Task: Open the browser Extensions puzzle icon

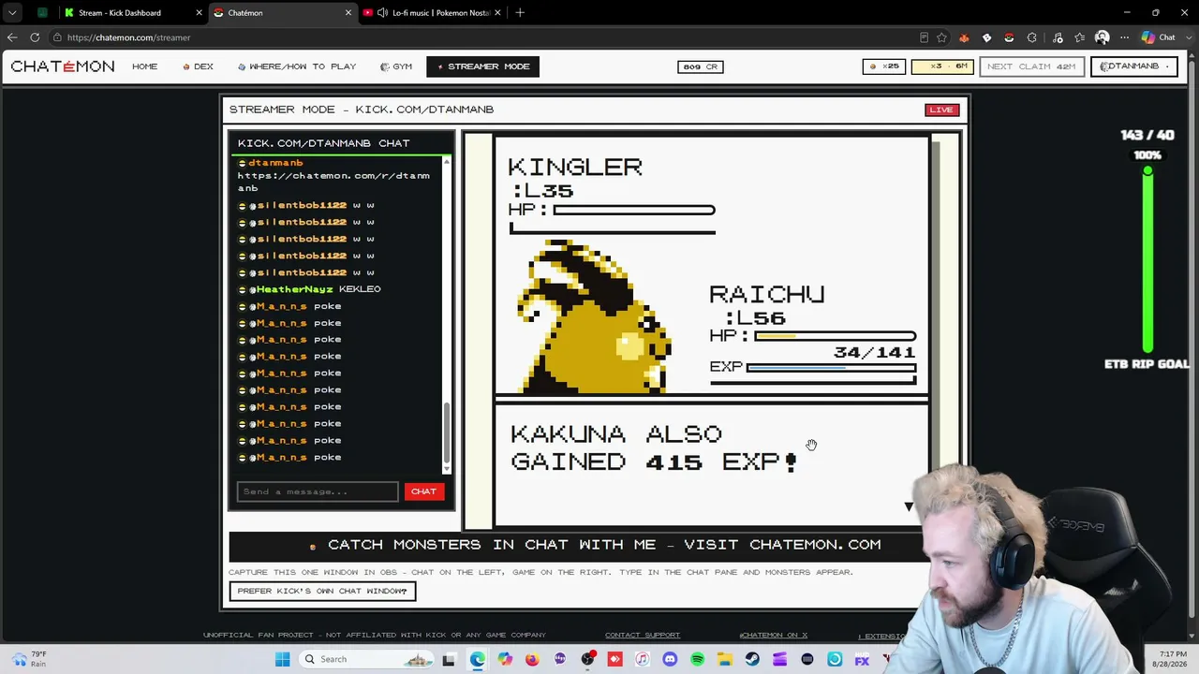Action: [x=1031, y=37]
